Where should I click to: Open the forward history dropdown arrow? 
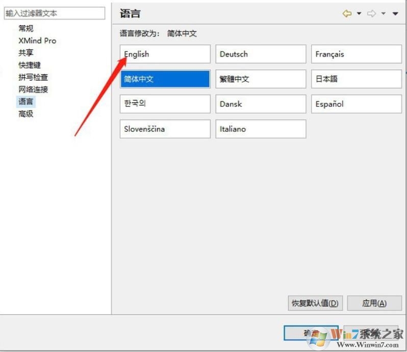(x=383, y=13)
